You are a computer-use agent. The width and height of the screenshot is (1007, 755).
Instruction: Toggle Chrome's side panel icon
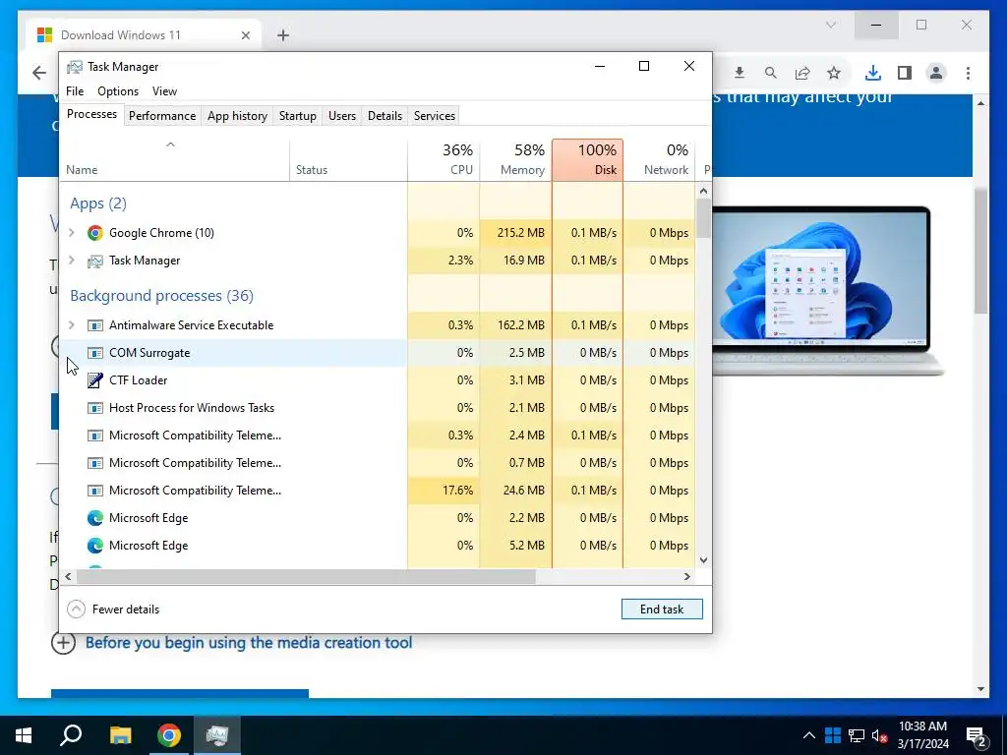click(x=905, y=73)
